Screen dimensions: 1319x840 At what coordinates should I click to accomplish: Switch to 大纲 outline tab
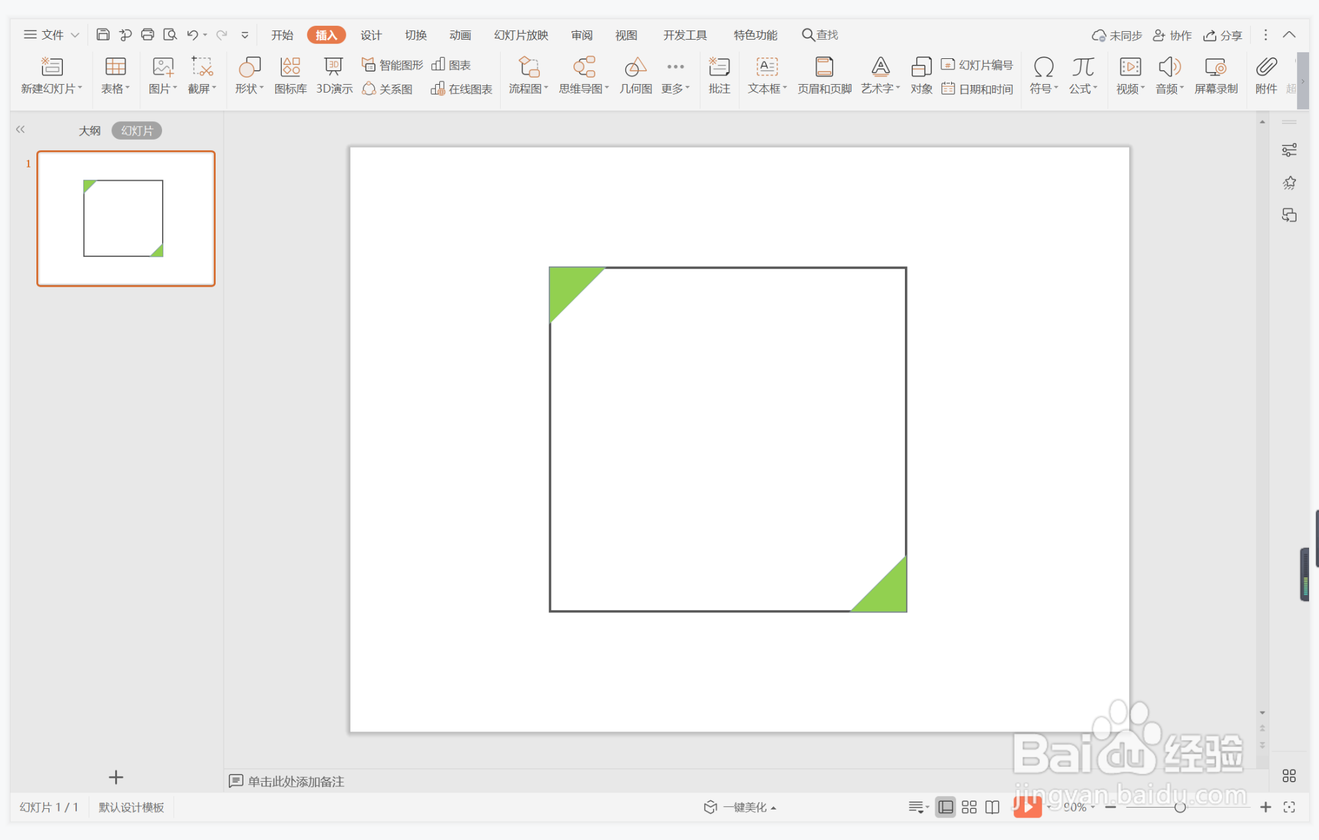90,130
